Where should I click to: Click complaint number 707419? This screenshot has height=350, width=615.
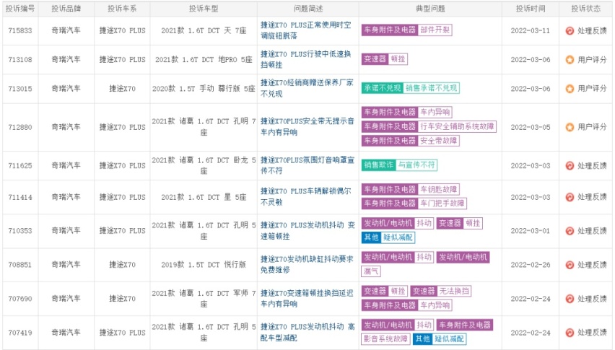pyautogui.click(x=20, y=333)
